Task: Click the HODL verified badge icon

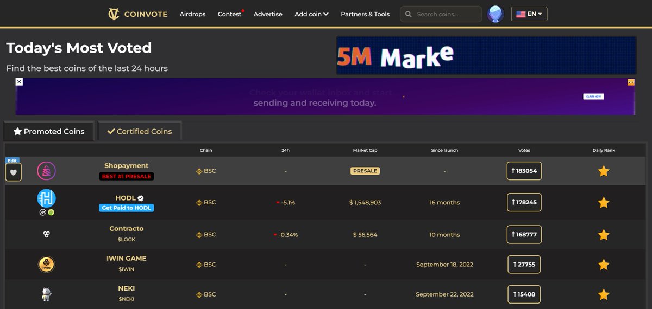Action: [140, 198]
